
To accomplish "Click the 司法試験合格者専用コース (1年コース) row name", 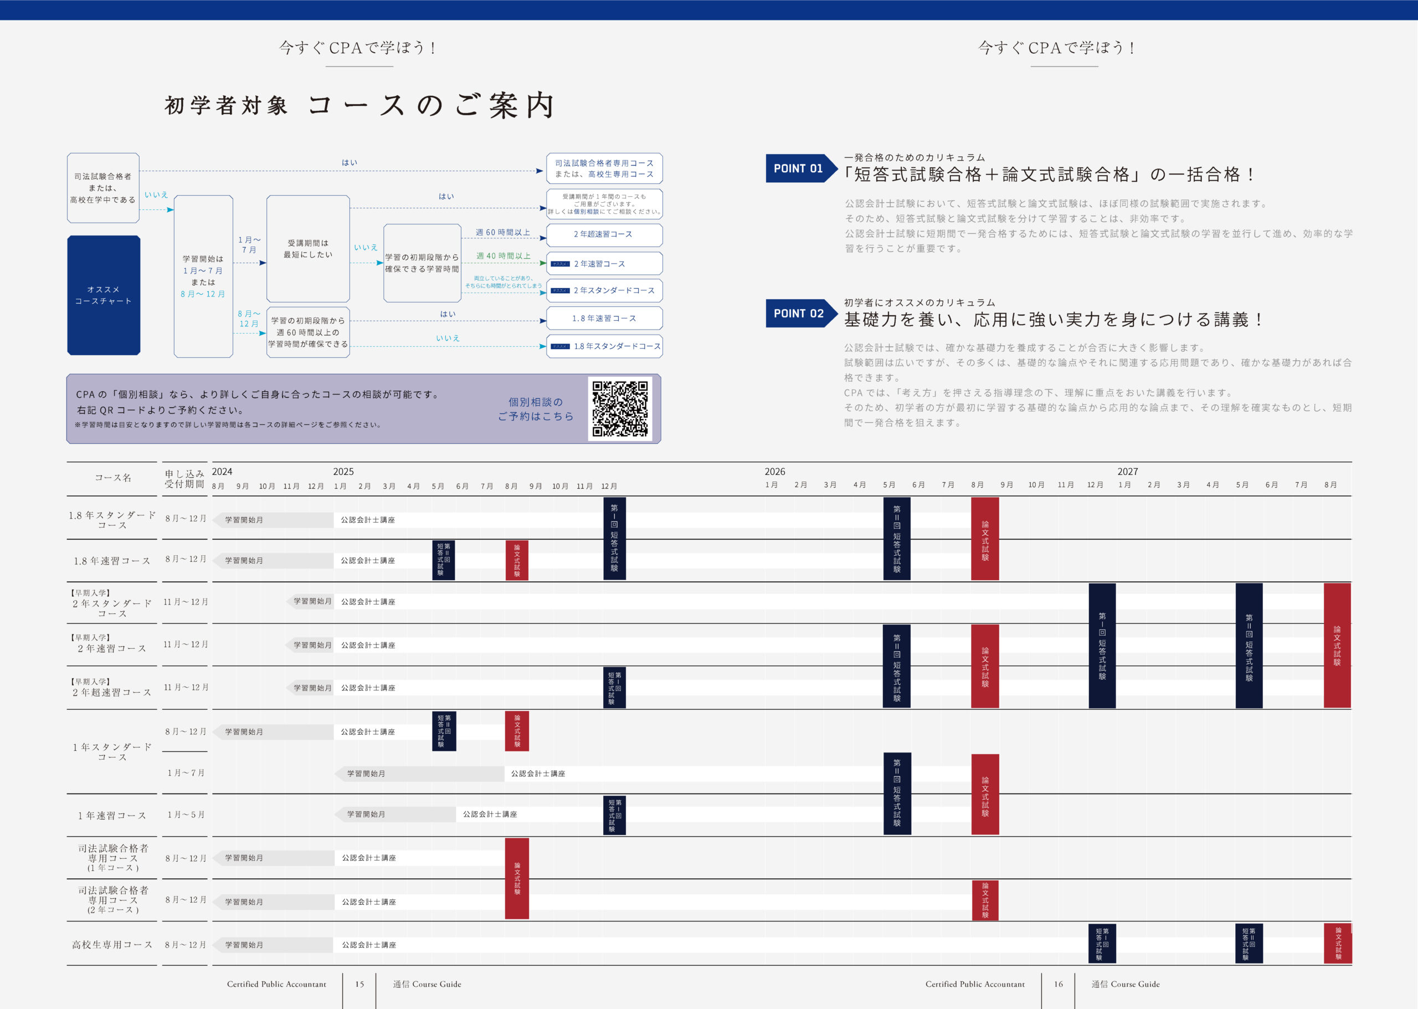I will point(113,857).
